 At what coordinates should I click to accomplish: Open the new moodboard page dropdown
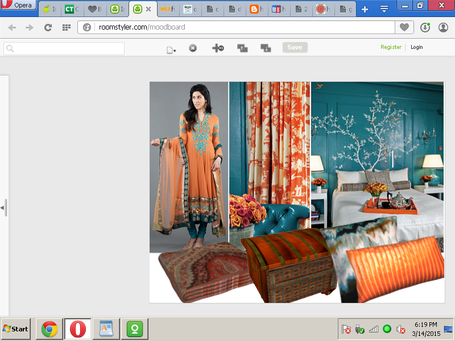coord(171,49)
